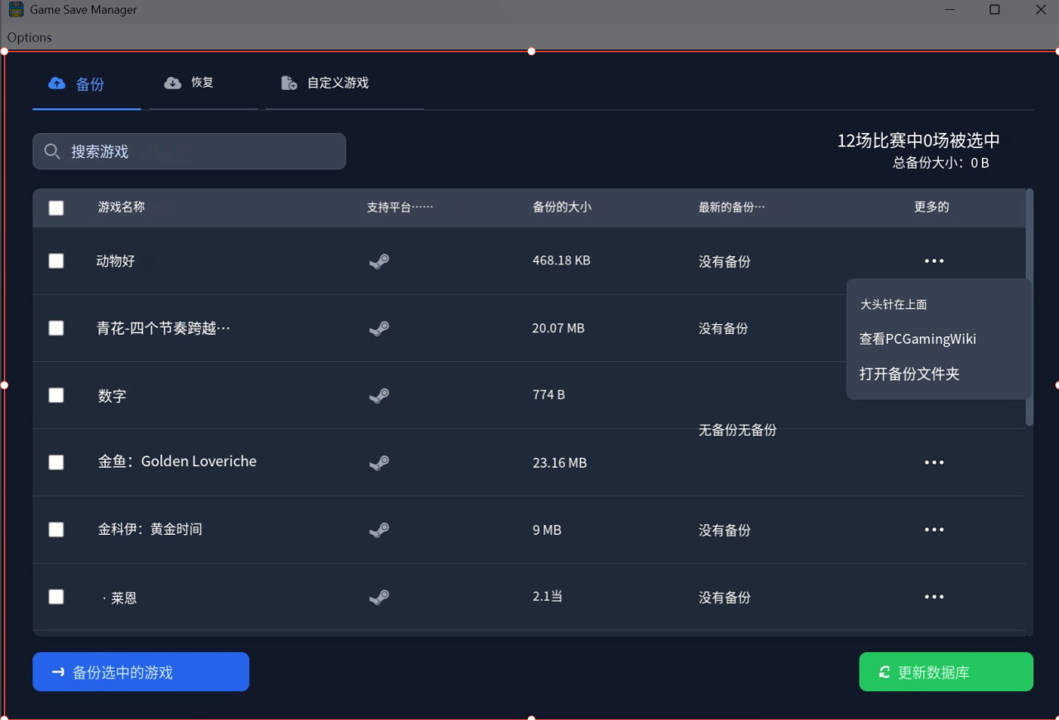Screen dimensions: 1059x720
Task: Minimize the Game Save Manager window
Action: pyautogui.click(x=949, y=10)
